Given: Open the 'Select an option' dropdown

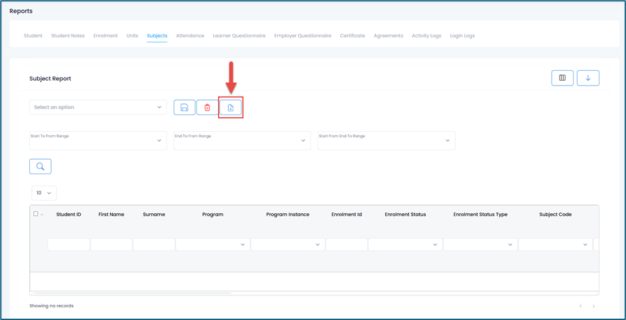Looking at the screenshot, I should 97,107.
